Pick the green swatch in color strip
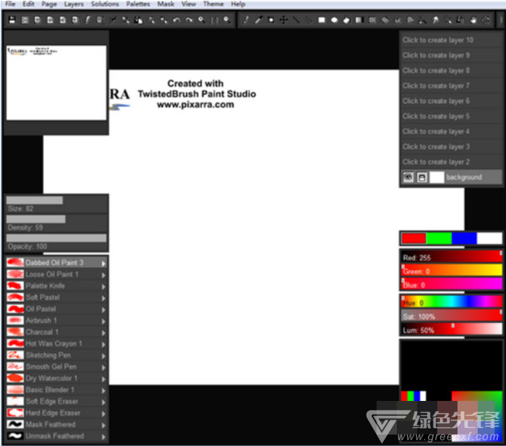The height and width of the screenshot is (446, 506). click(439, 238)
